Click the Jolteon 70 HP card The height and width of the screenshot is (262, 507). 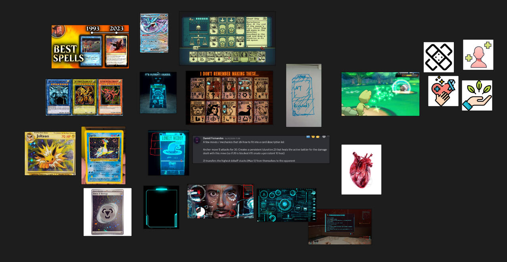tap(50, 153)
